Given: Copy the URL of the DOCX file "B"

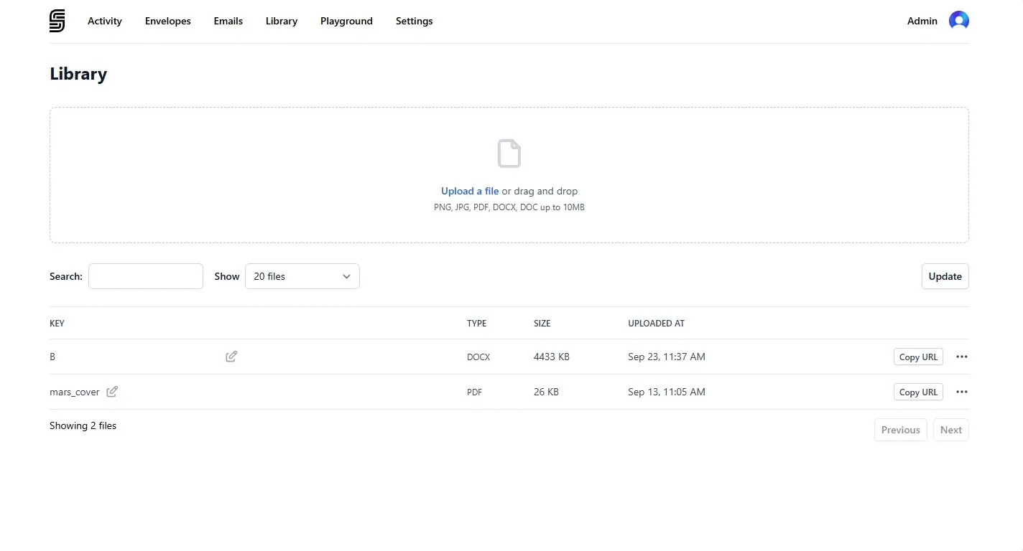Looking at the screenshot, I should [x=918, y=357].
